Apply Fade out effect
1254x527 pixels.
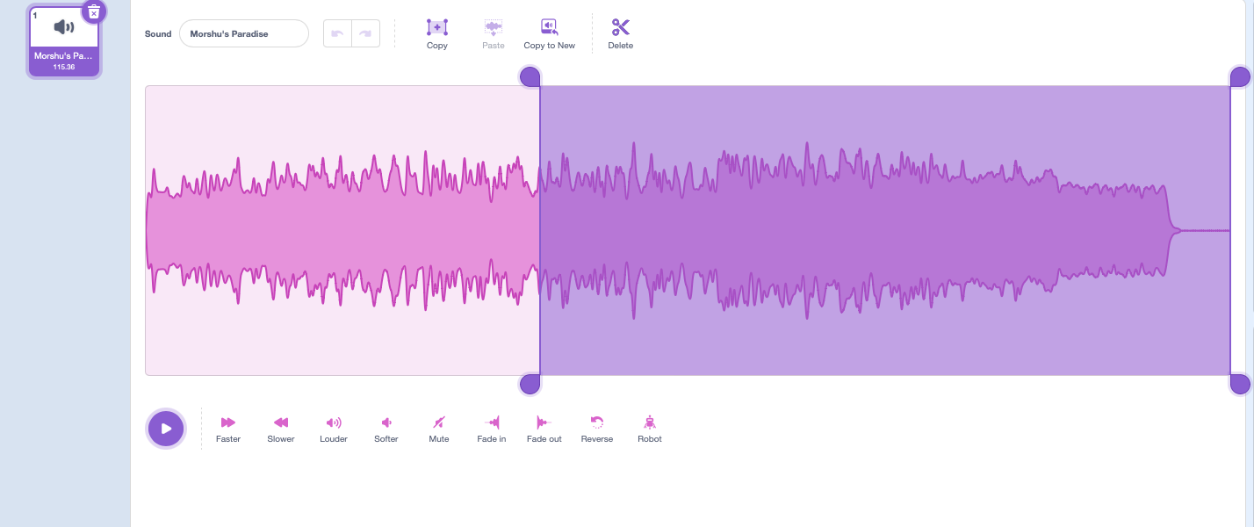tap(544, 422)
